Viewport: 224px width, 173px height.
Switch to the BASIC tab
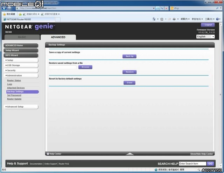coord(22,37)
